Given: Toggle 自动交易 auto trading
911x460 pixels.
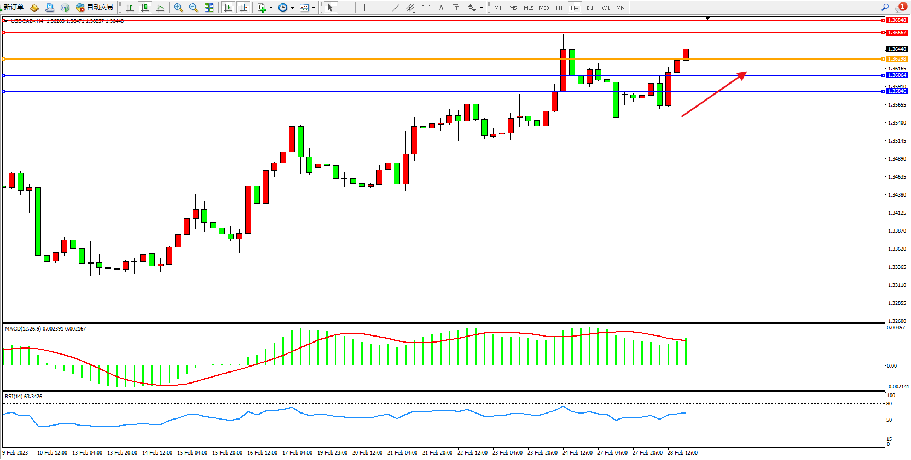Looking at the screenshot, I should pyautogui.click(x=95, y=7).
